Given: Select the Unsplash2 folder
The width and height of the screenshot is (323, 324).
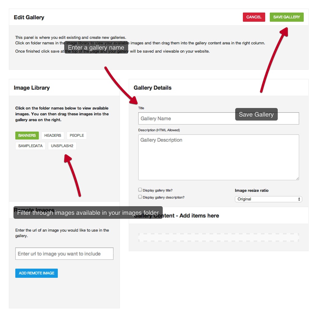Looking at the screenshot, I should coord(62,146).
